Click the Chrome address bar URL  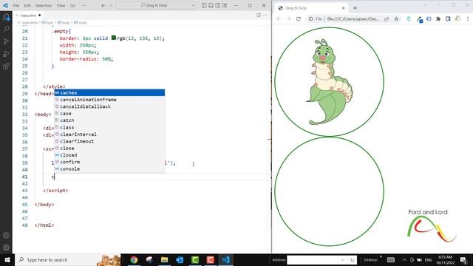pyautogui.click(x=353, y=18)
